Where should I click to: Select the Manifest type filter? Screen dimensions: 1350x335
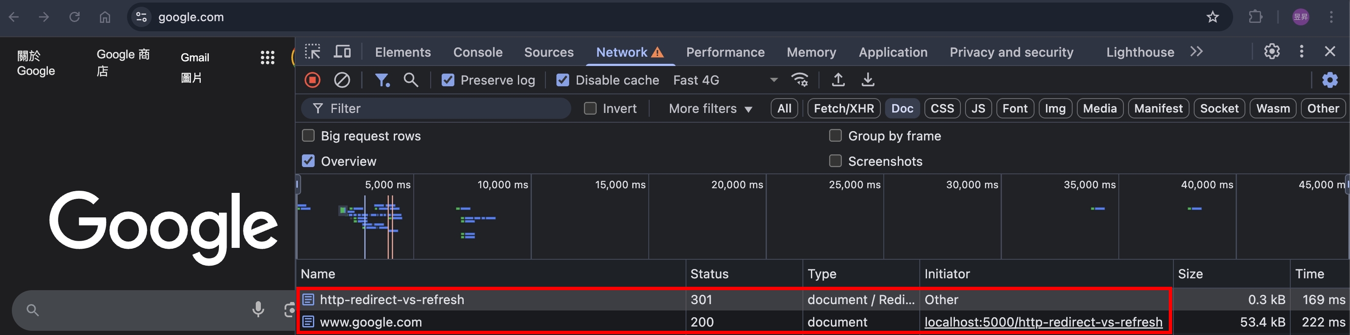pyautogui.click(x=1158, y=108)
